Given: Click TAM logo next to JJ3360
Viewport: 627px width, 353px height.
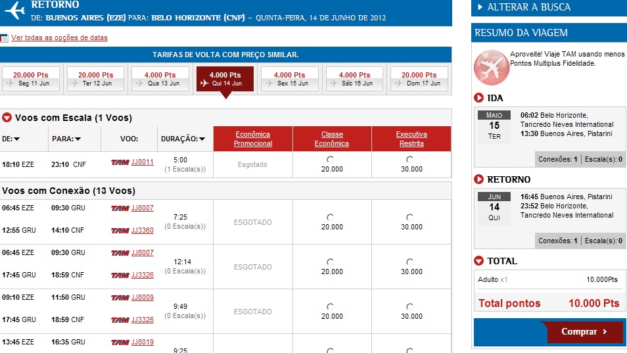Looking at the screenshot, I should tap(120, 231).
